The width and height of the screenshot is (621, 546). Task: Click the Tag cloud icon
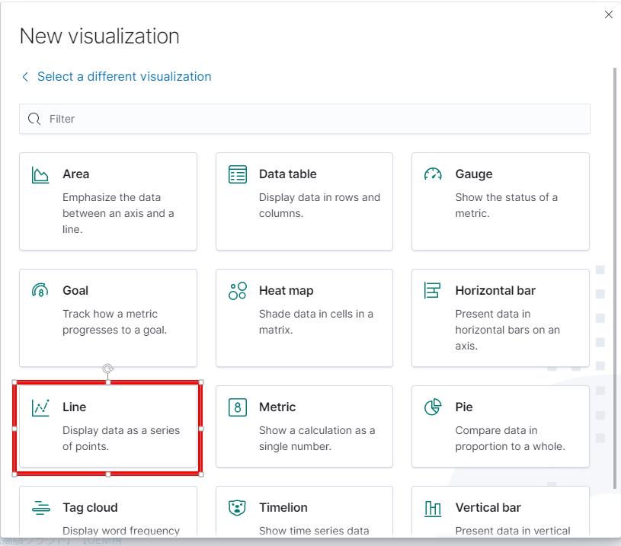[x=41, y=508]
